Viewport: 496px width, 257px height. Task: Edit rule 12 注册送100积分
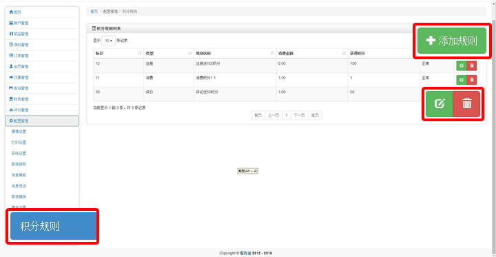pos(462,65)
